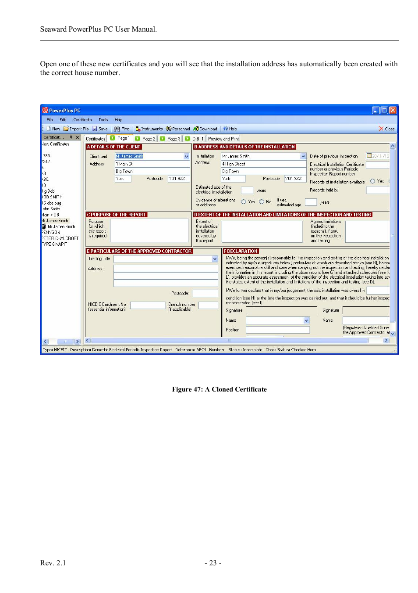Select New Certificates in side panel
Image resolution: width=418 pixels, height=593 pixels.
tap(56, 144)
